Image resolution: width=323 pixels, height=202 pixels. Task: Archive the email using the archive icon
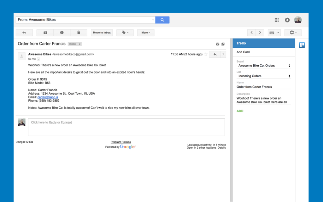pos(45,32)
